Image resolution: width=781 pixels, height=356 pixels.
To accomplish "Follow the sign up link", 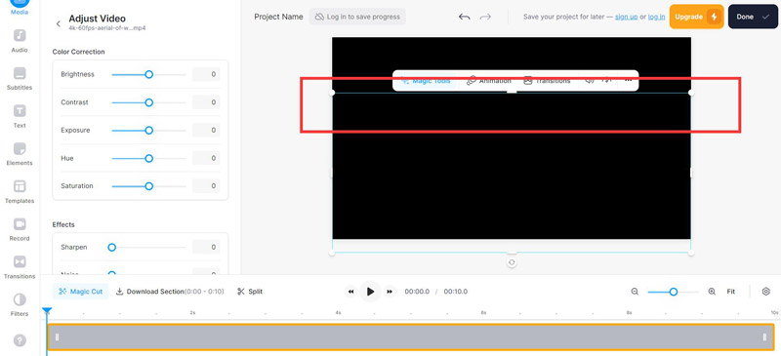I will pyautogui.click(x=626, y=17).
